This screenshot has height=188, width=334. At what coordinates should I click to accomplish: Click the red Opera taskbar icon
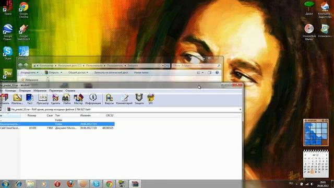point(57,184)
